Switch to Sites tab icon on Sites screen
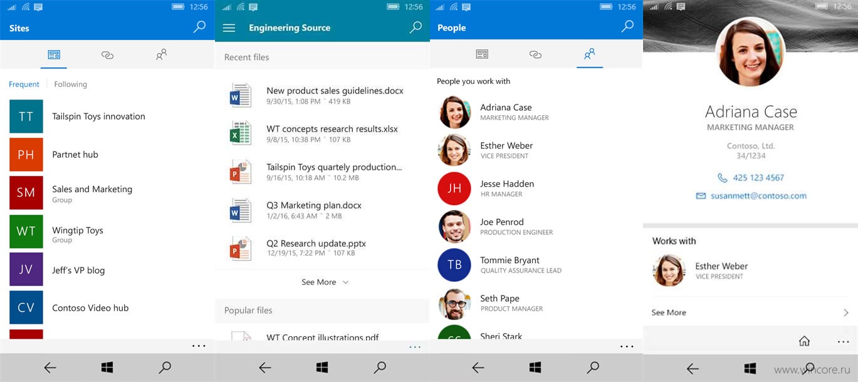Screen dimensions: 858x382 54,55
